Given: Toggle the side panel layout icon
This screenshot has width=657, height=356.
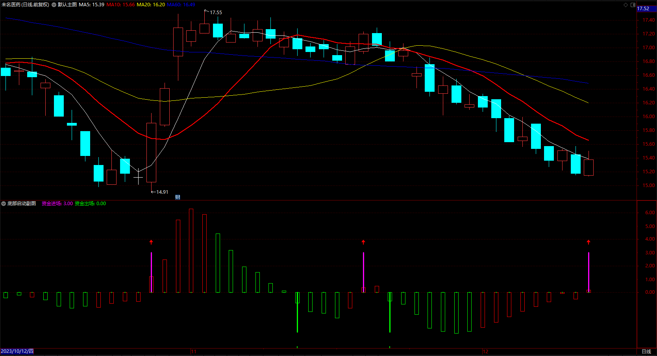Looking at the screenshot, I should pos(633,5).
